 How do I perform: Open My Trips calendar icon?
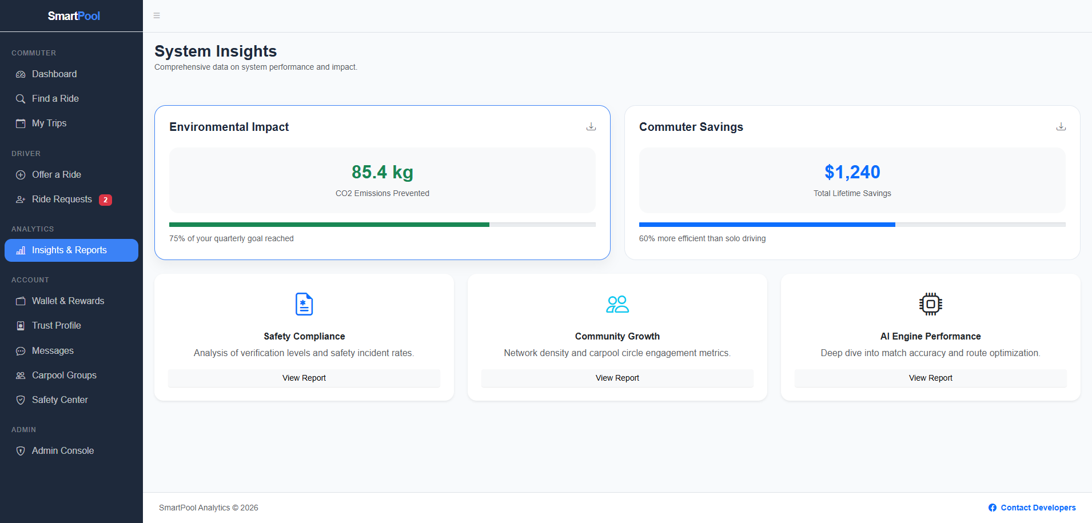21,123
